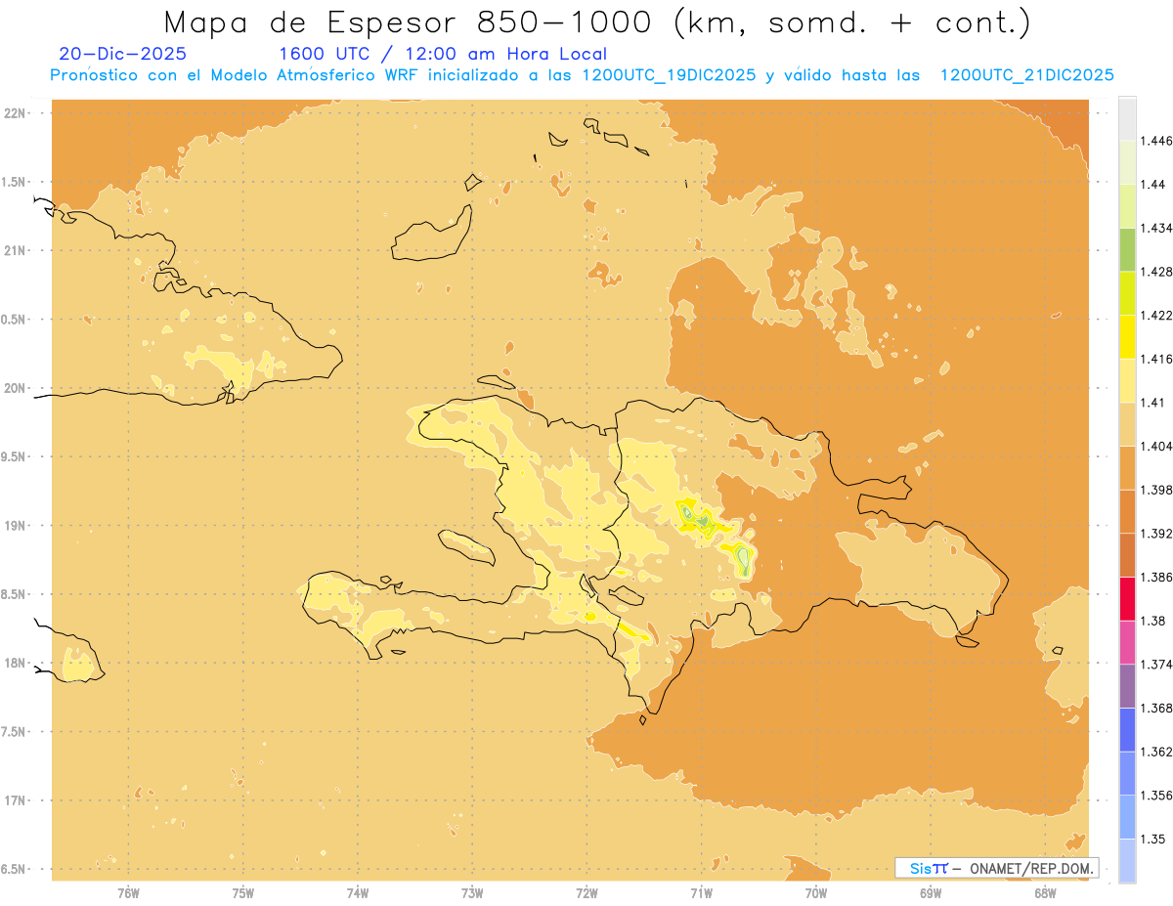Click the latitude label '22N'

15,113
